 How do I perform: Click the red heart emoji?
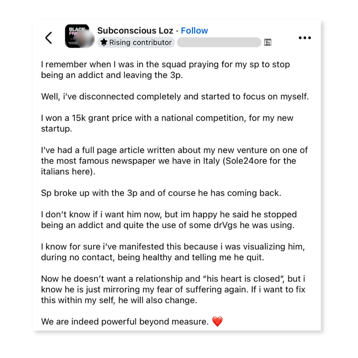tap(217, 322)
